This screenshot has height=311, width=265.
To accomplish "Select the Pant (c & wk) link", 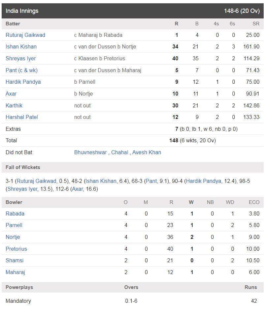I will (x=22, y=70).
